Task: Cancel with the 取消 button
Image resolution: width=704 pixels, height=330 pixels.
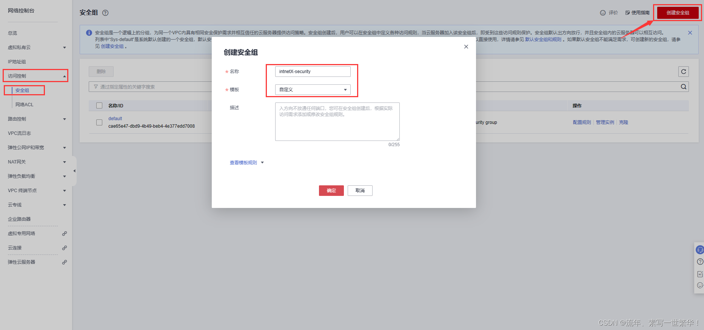Action: 360,191
